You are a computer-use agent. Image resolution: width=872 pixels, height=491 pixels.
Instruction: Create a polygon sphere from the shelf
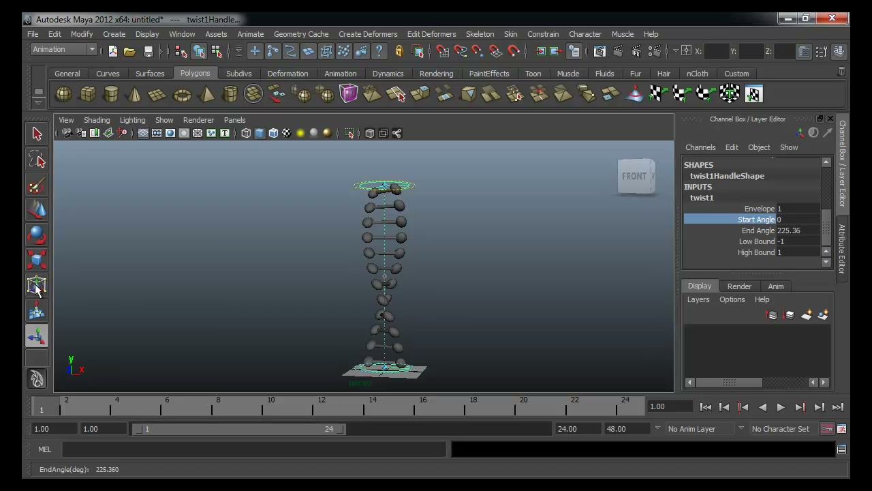click(63, 94)
